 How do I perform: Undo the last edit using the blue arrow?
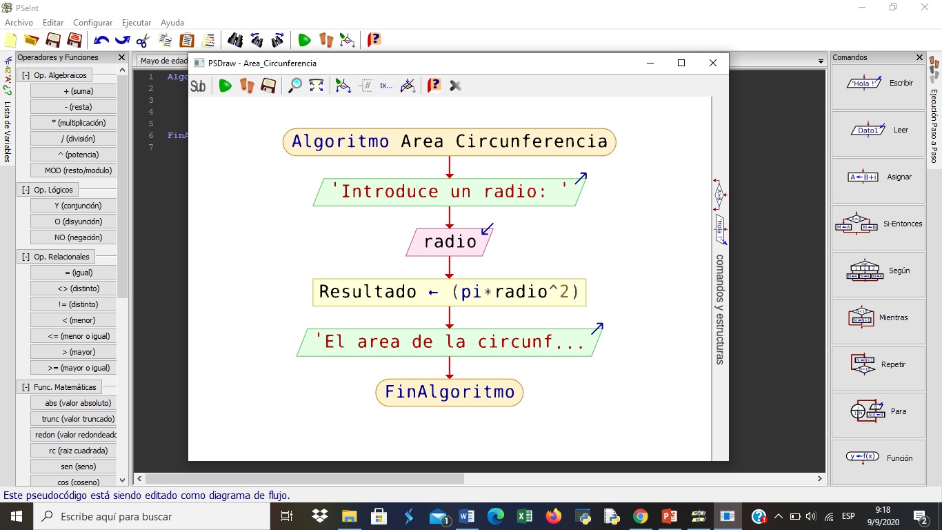(101, 40)
